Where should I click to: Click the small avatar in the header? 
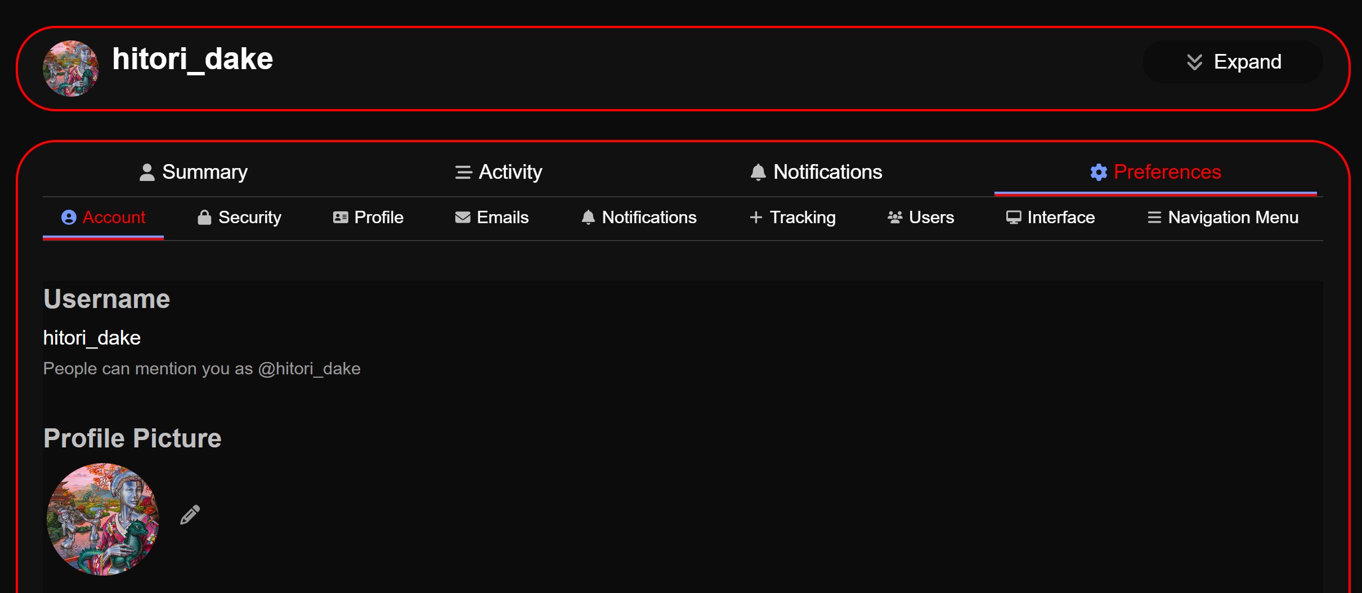71,69
